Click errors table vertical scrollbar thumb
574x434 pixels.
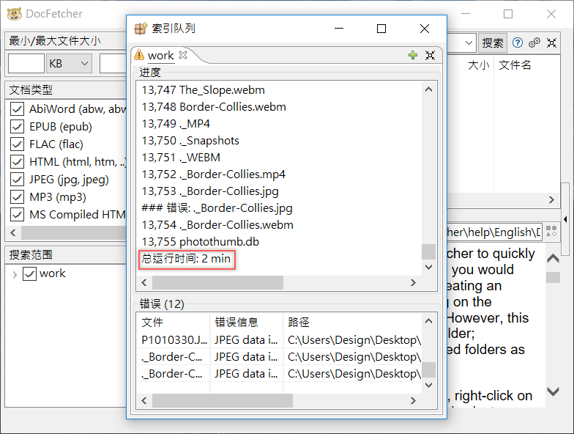pos(429,369)
